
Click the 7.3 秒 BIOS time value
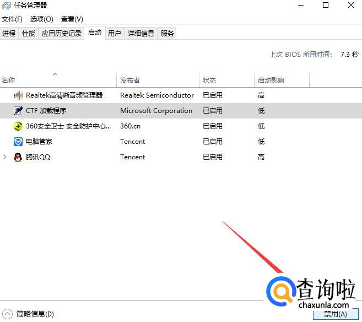tap(349, 55)
